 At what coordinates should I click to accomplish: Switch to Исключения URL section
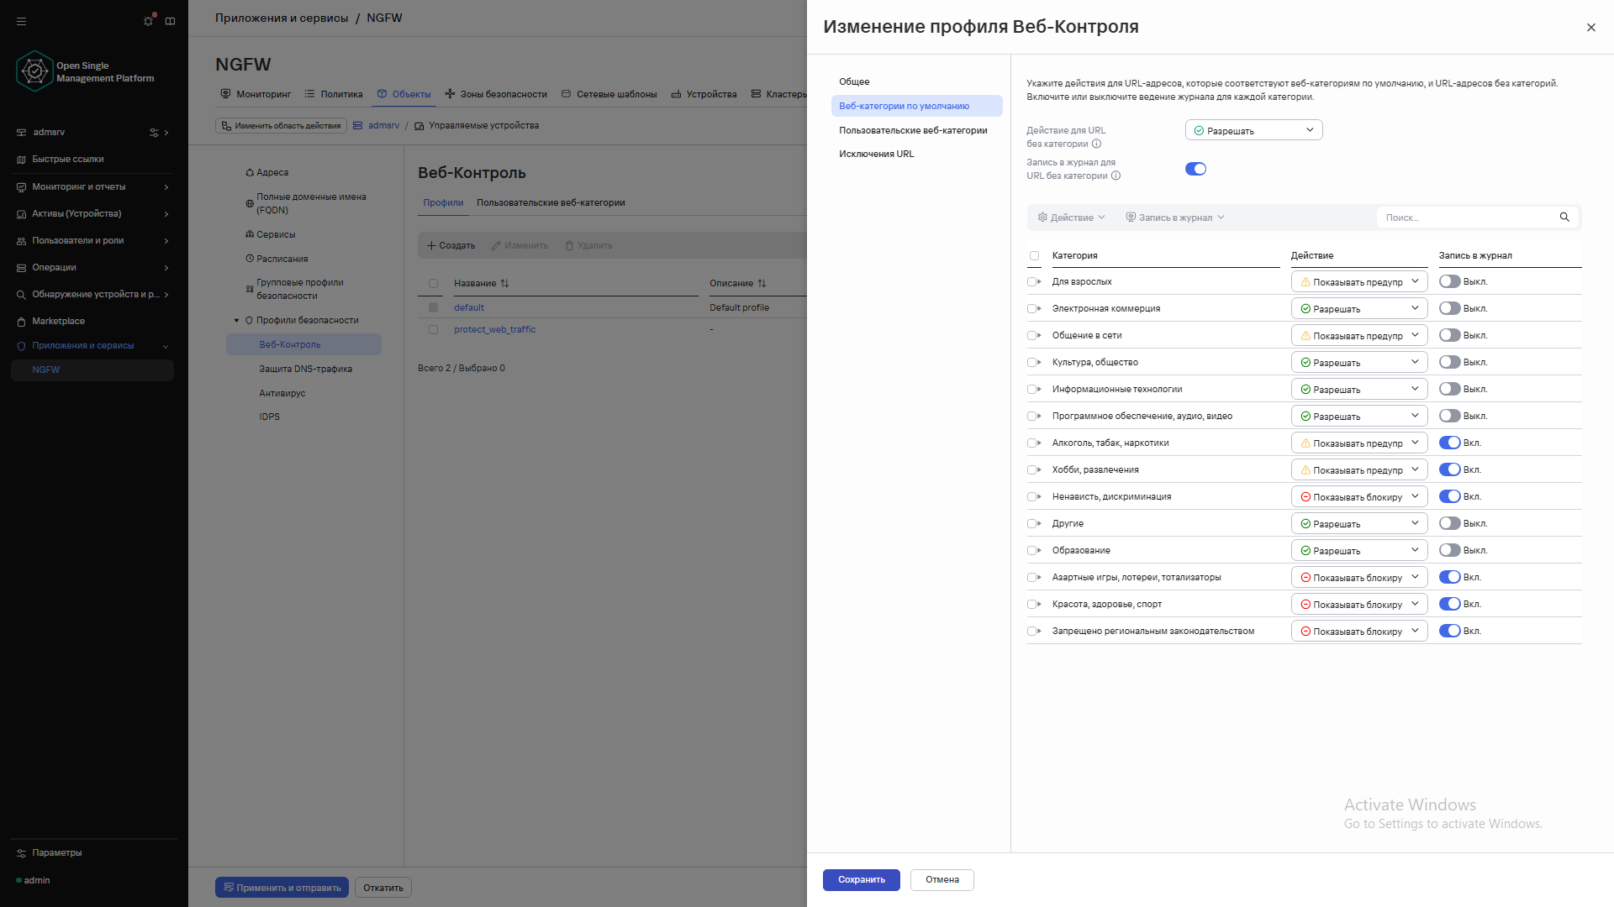click(876, 154)
